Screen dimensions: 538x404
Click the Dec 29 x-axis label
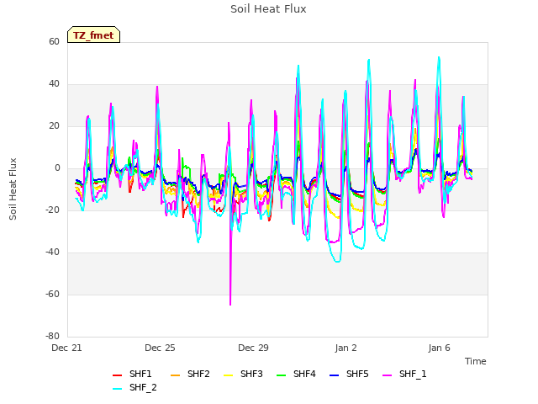pos(253,348)
